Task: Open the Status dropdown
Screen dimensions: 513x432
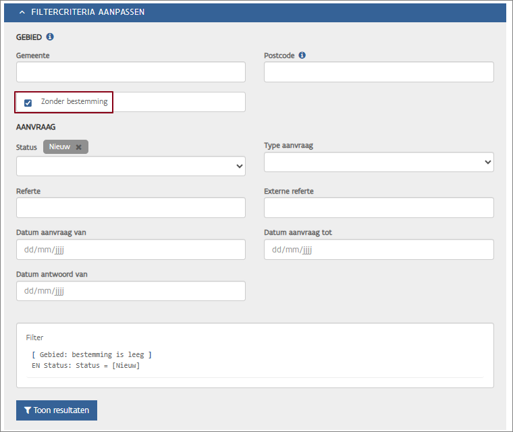Action: (130, 166)
